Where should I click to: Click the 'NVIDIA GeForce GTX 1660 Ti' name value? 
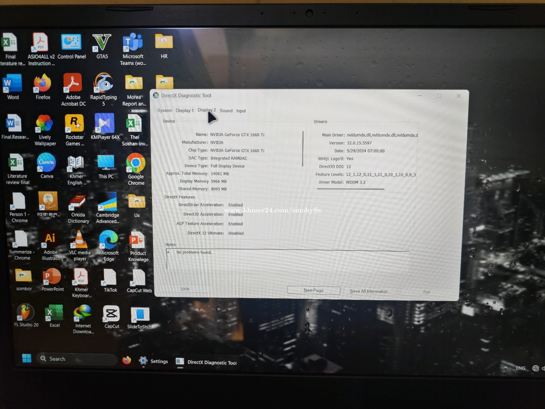click(x=237, y=135)
